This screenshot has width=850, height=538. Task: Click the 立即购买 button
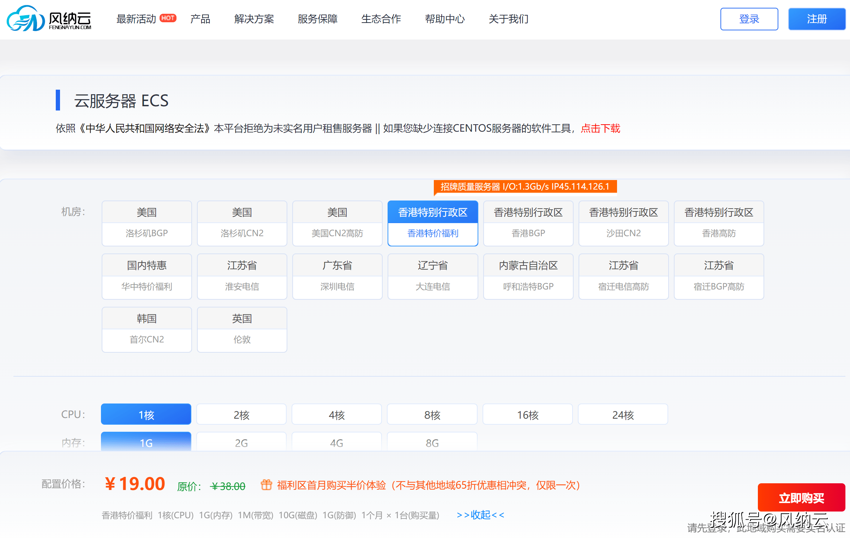[801, 498]
